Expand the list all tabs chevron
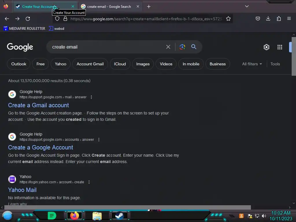Screen dimensions: 296x222 pos(247,6)
